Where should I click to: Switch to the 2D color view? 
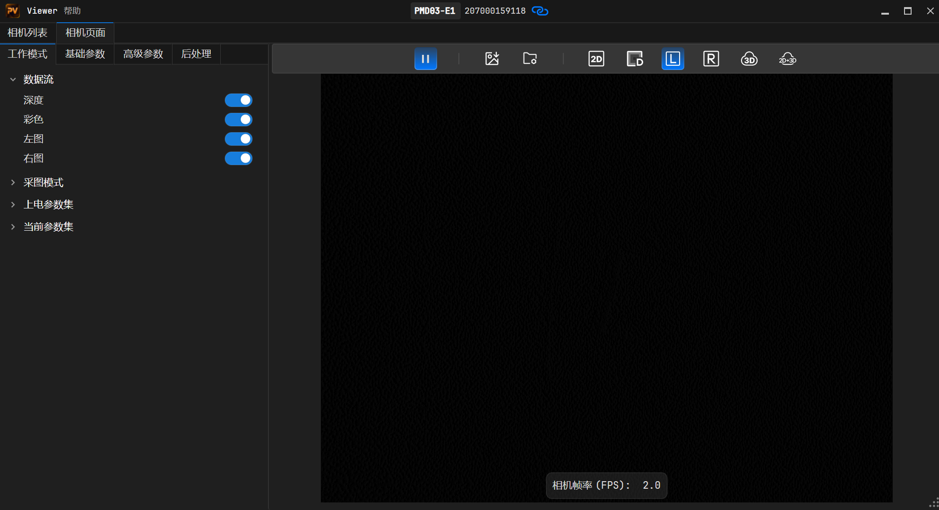pyautogui.click(x=596, y=59)
